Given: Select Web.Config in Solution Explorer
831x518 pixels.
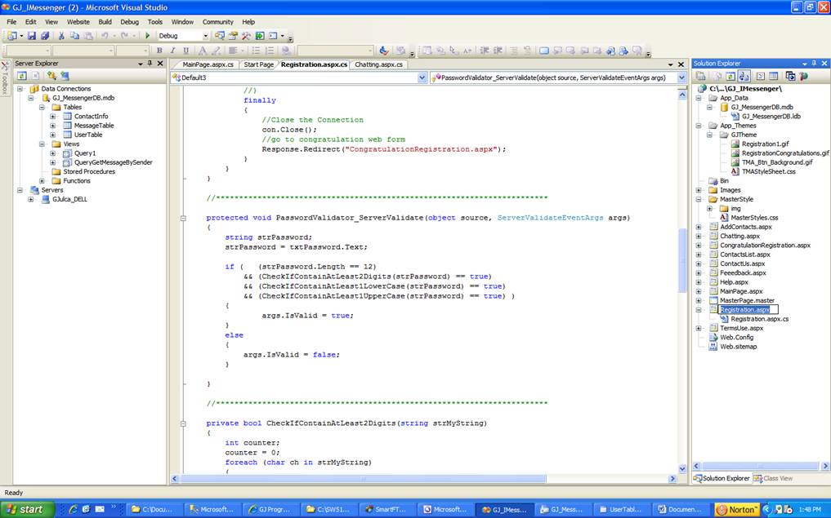Looking at the screenshot, I should [736, 337].
